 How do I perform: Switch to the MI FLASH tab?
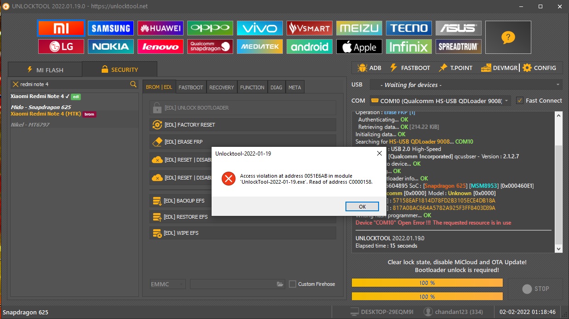click(45, 69)
